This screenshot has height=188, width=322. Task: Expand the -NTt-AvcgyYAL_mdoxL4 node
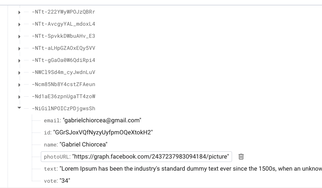[19, 24]
